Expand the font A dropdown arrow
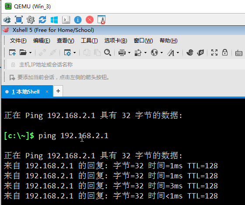 pyautogui.click(x=178, y=53)
